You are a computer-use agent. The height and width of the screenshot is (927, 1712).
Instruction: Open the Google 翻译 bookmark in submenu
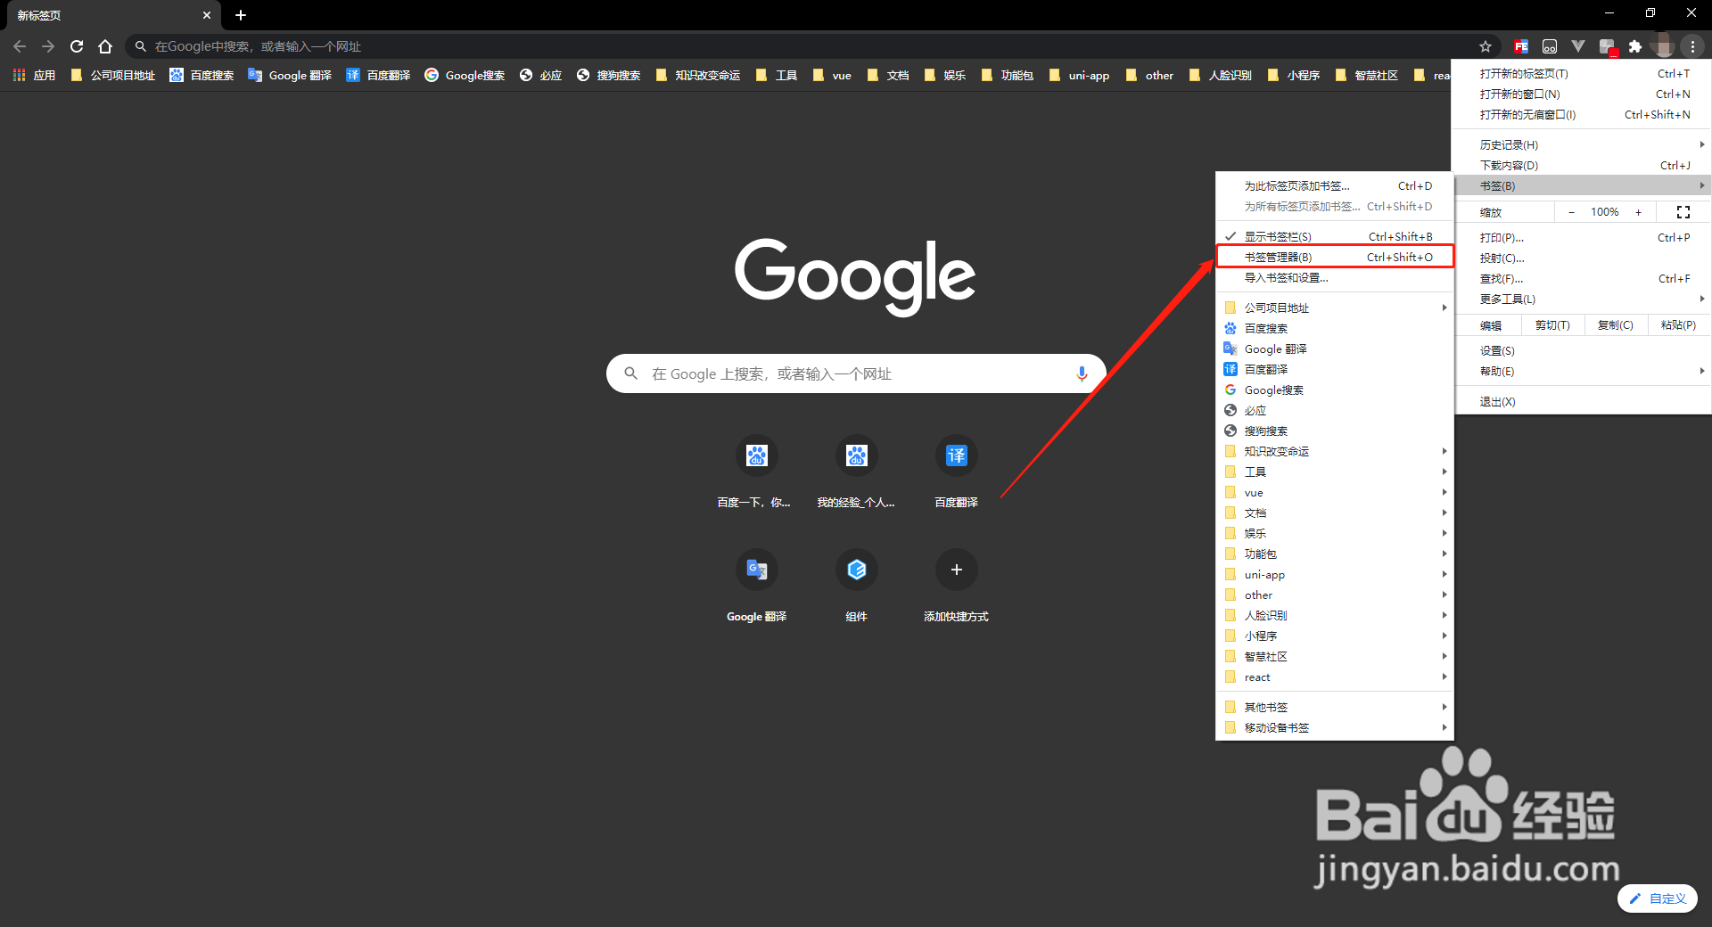click(x=1335, y=349)
